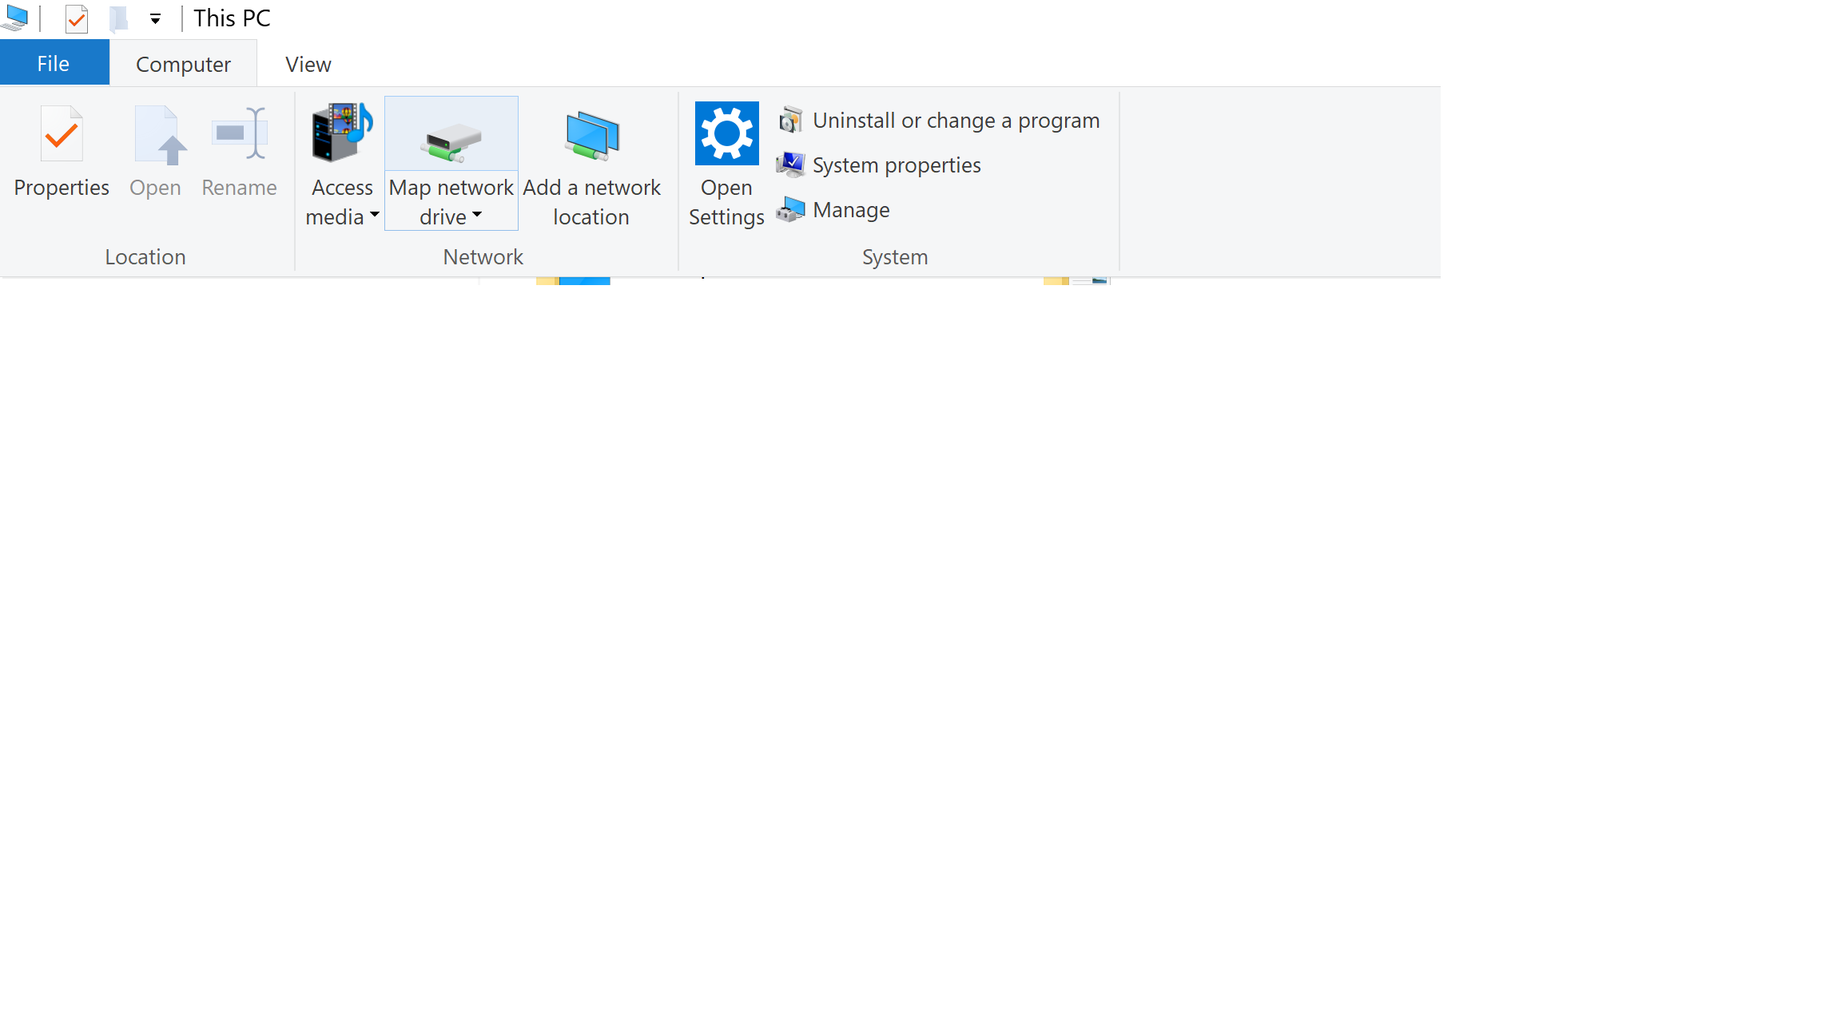Expand the Map network drive dropdown arrow

click(x=477, y=215)
